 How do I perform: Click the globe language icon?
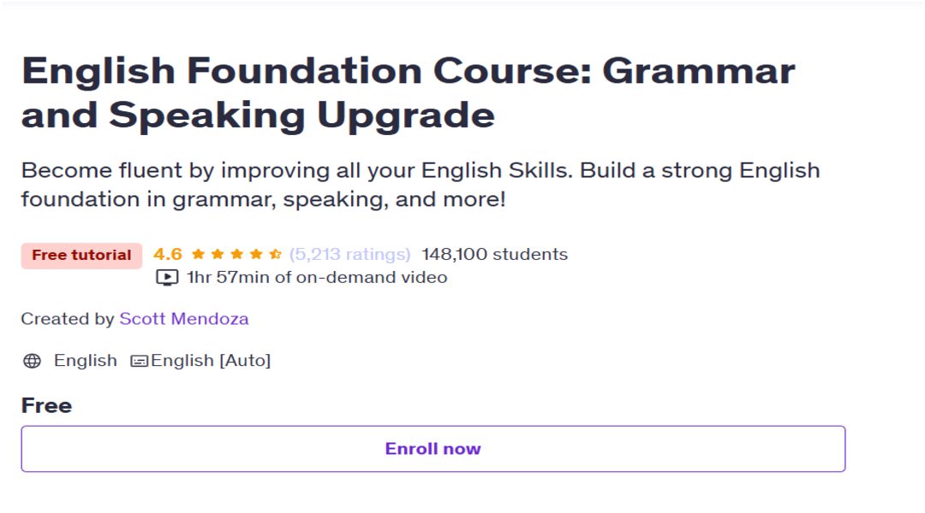click(x=32, y=361)
